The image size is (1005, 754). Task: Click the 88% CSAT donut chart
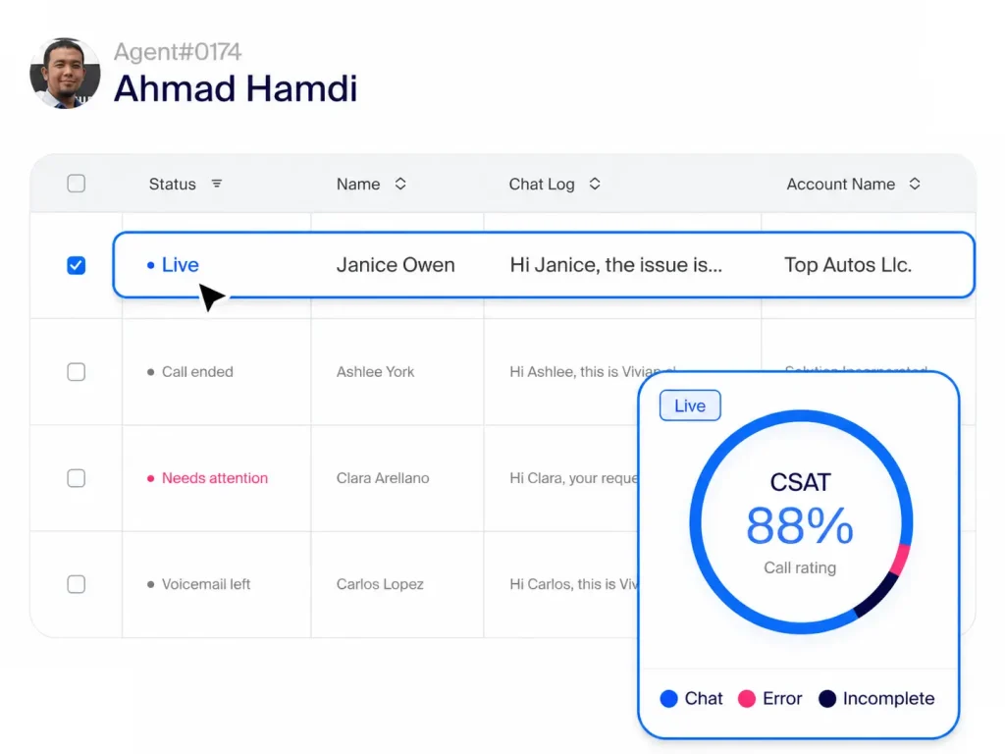click(801, 522)
